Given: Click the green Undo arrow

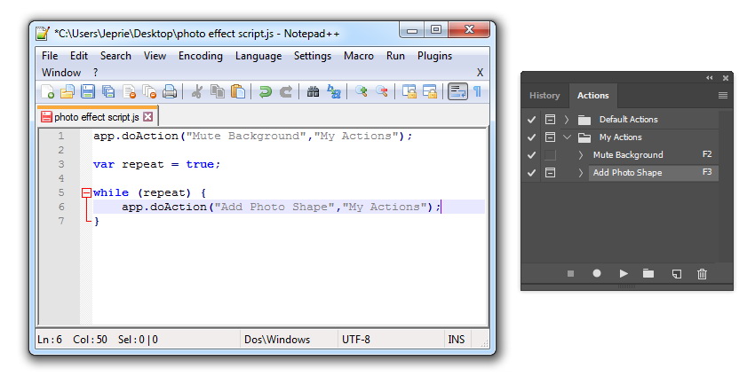Looking at the screenshot, I should click(x=265, y=91).
